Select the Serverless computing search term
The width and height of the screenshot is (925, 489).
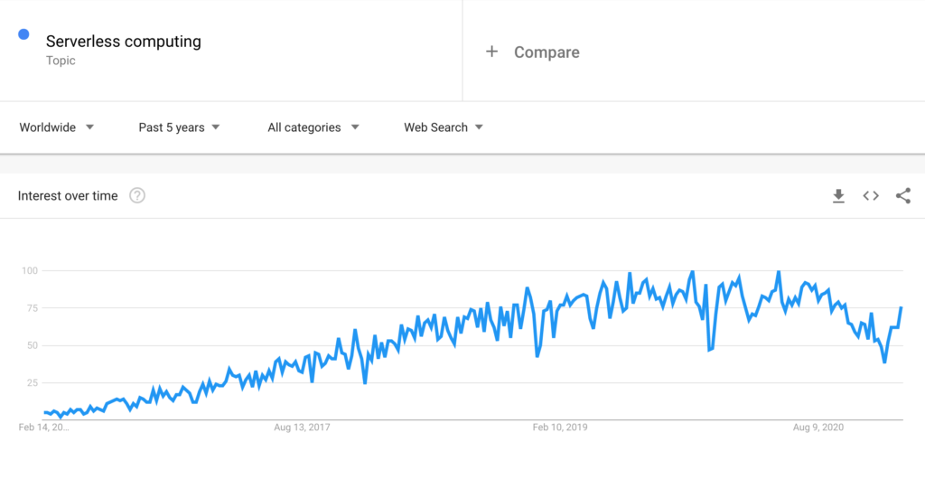coord(124,42)
